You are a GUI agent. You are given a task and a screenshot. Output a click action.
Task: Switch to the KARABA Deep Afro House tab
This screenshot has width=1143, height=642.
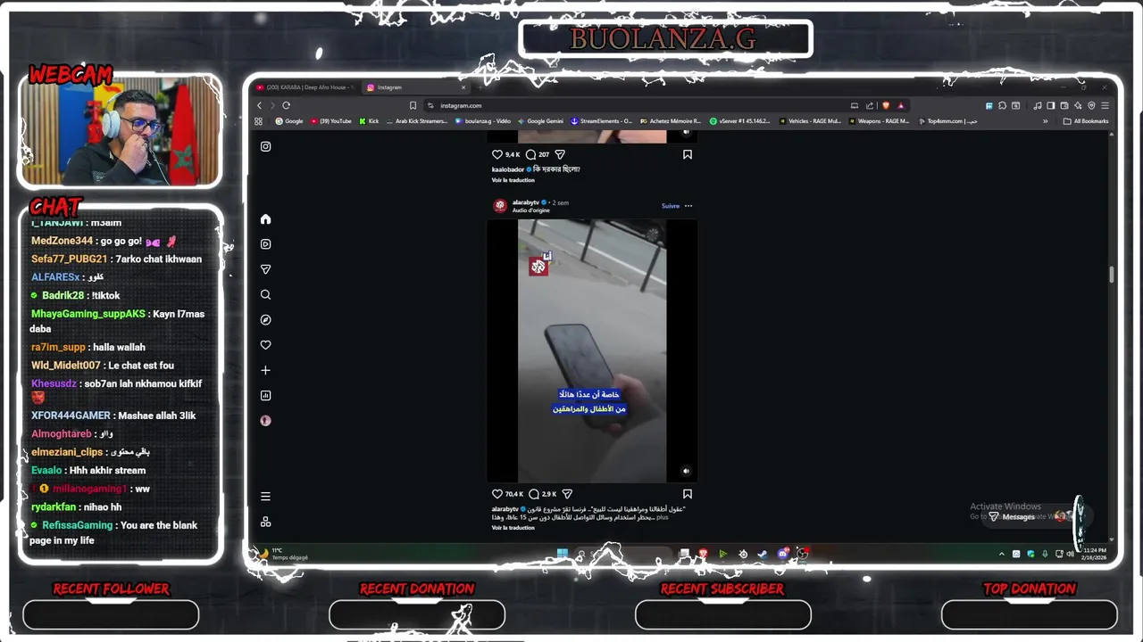(304, 87)
